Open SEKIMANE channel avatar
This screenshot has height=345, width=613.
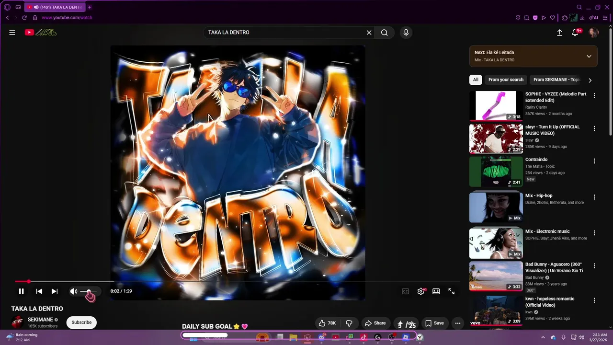(x=18, y=322)
